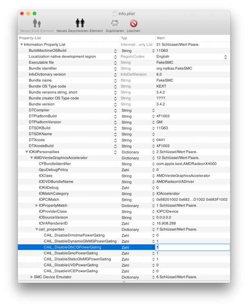
Task: Collapse the IOKitPersonalities dictionary
Action: [x=27, y=152]
